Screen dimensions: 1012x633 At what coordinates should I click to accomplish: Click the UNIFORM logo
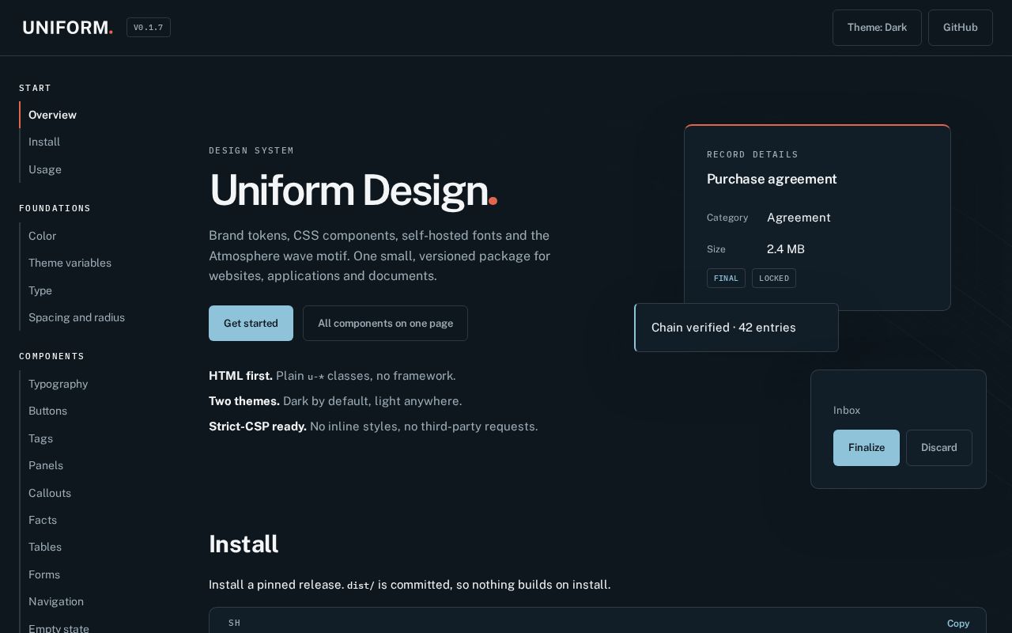click(68, 28)
